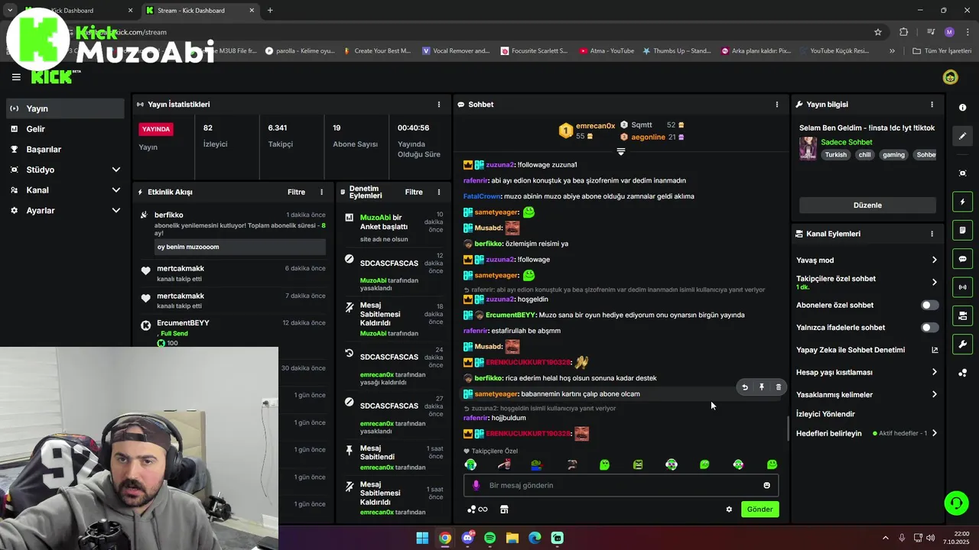Toggle Yalnızca ifadelerle sohbet switch
Viewport: 979px width, 550px height.
(929, 328)
